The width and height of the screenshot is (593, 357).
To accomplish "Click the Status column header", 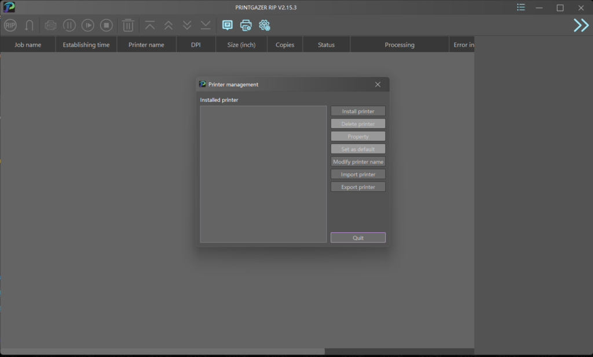I will click(326, 44).
